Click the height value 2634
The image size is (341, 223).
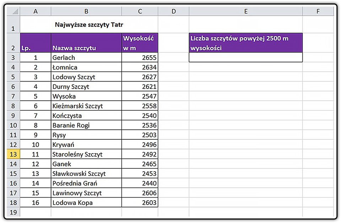(140, 67)
